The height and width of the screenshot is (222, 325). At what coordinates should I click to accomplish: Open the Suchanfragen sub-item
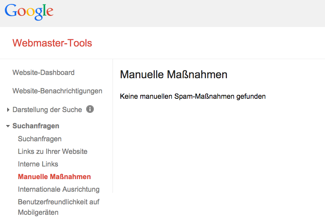pos(40,139)
